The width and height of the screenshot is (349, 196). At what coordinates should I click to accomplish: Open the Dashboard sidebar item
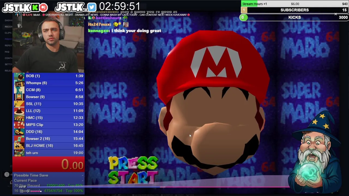click(x=8, y=20)
